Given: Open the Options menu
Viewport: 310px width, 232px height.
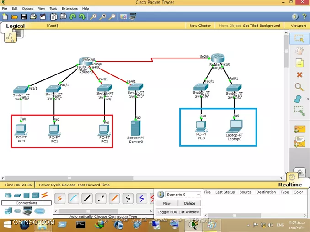Looking at the screenshot, I should coord(28,9).
